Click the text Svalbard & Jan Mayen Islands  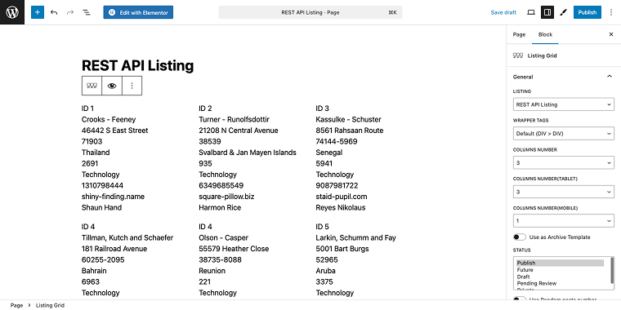tap(248, 153)
